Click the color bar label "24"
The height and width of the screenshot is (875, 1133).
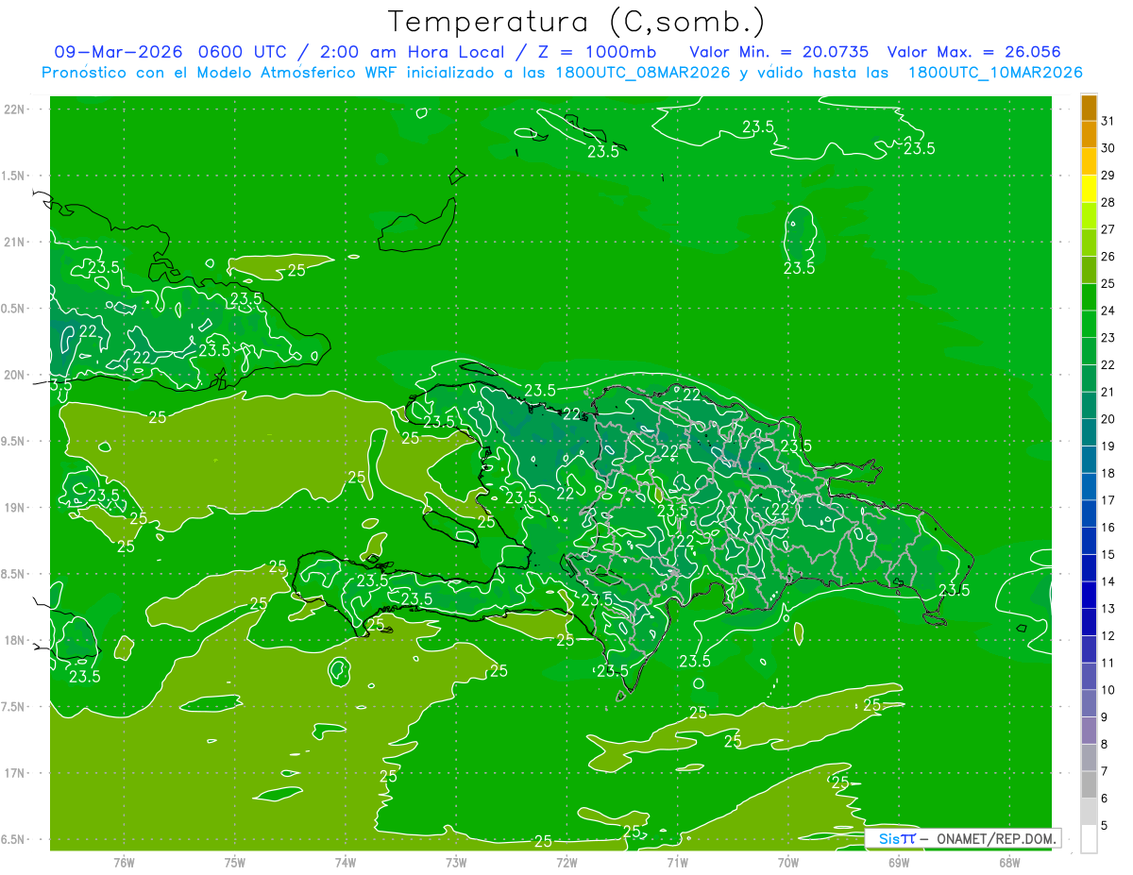1108,311
